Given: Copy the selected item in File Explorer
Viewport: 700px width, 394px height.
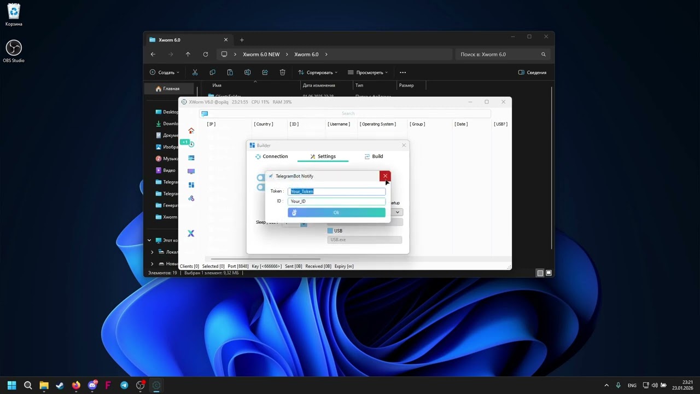Looking at the screenshot, I should pyautogui.click(x=212, y=72).
